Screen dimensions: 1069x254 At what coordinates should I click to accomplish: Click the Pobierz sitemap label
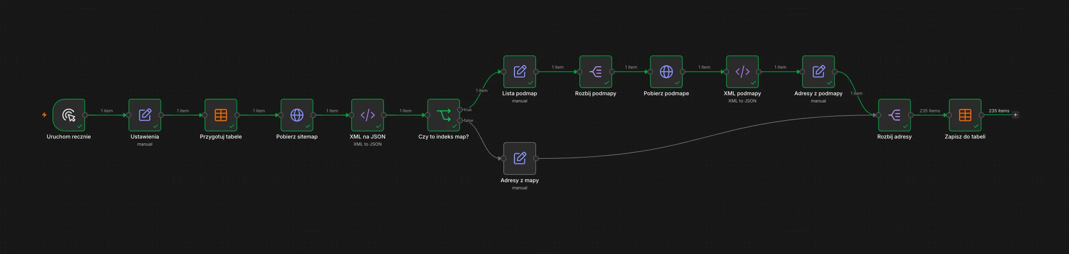pyautogui.click(x=297, y=137)
